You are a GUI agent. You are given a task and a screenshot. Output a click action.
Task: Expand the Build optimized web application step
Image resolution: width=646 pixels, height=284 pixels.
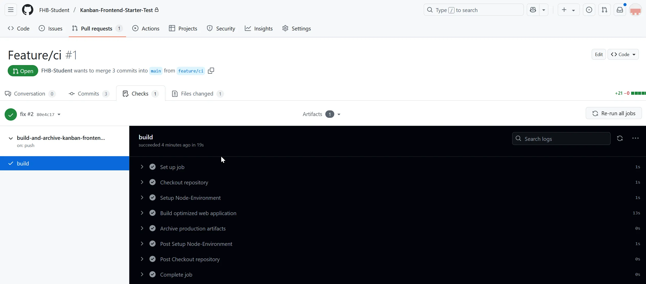pos(142,213)
